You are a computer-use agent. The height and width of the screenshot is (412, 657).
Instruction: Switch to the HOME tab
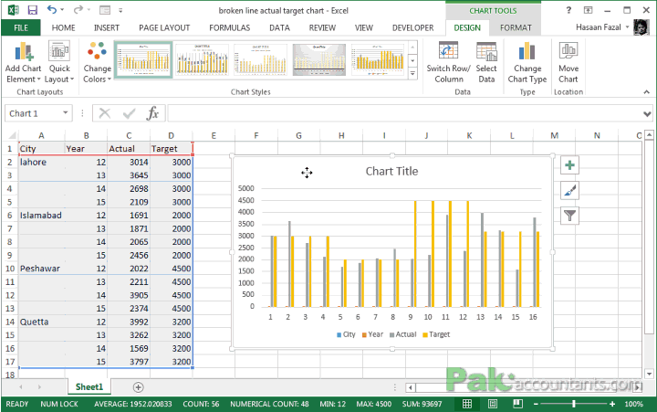point(63,27)
